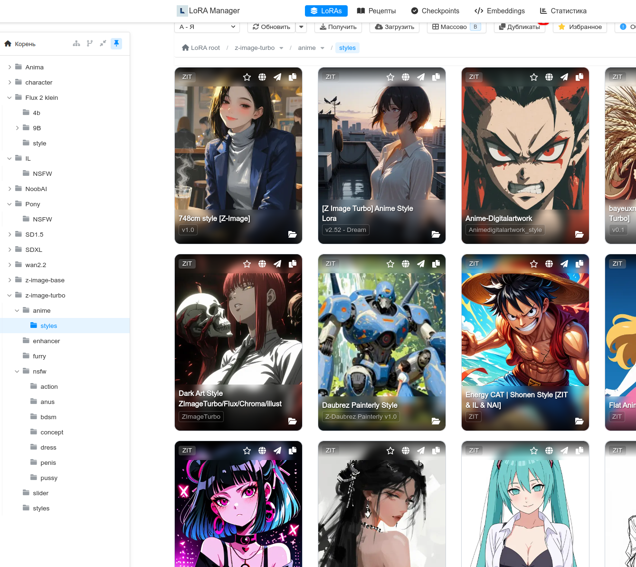Click the Animedigitalartwork_style version label
Image resolution: width=636 pixels, height=567 pixels.
pyautogui.click(x=505, y=230)
